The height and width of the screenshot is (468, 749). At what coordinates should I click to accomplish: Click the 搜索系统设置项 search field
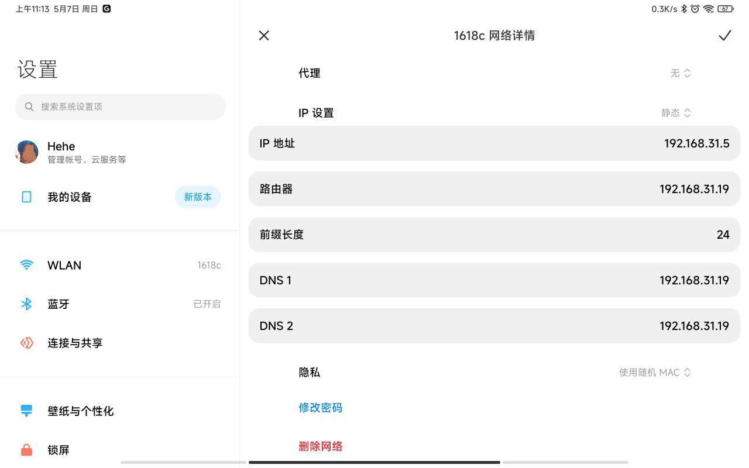[x=120, y=106]
